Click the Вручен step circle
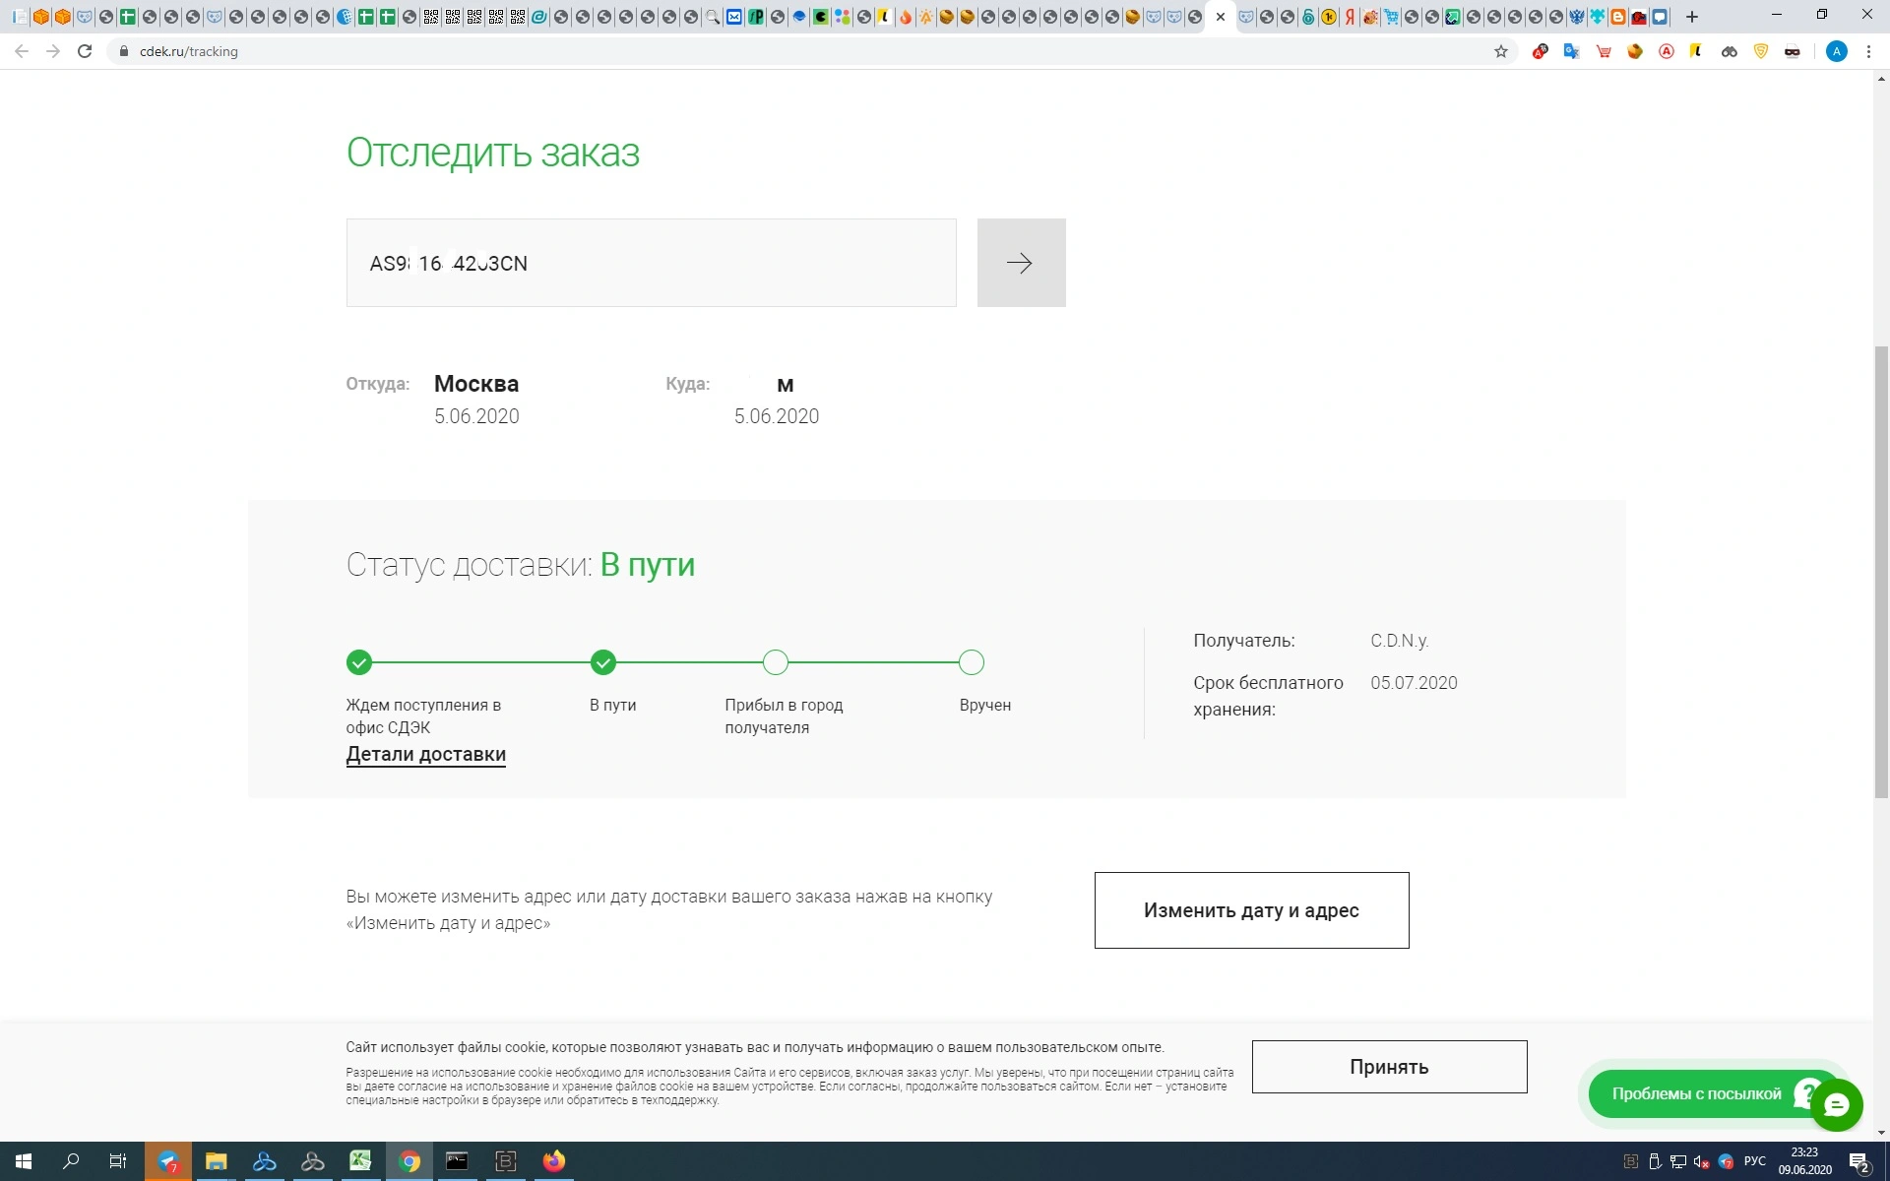The width and height of the screenshot is (1890, 1181). [972, 662]
